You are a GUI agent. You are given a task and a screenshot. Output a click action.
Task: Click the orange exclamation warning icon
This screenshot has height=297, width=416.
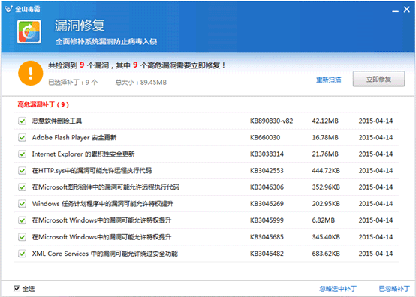tap(31, 73)
